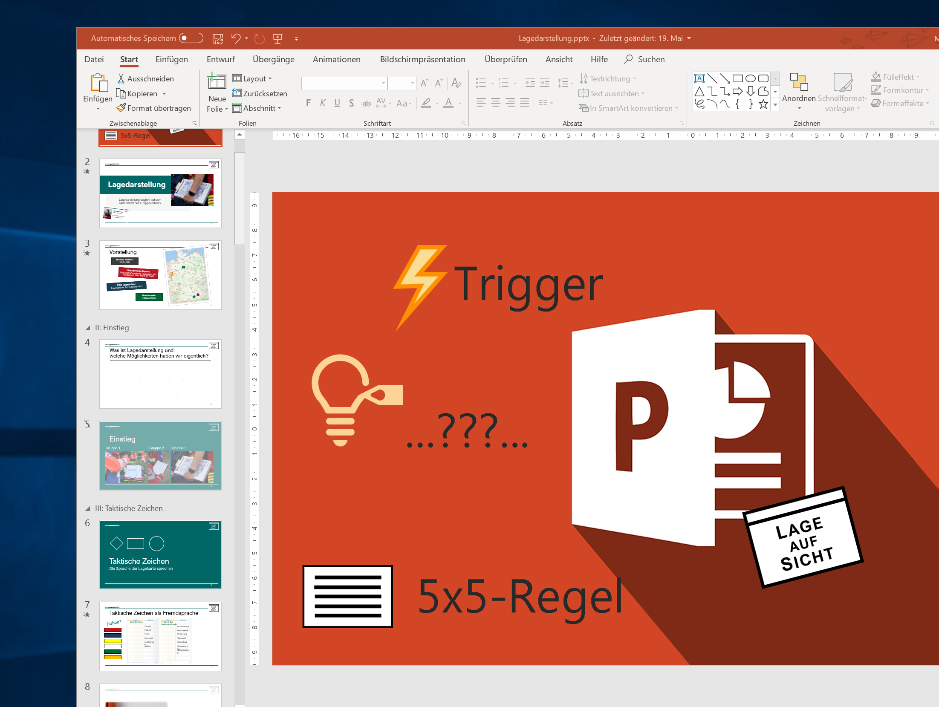Screen dimensions: 939x707
Task: Select the oval shape
Action: pos(751,78)
